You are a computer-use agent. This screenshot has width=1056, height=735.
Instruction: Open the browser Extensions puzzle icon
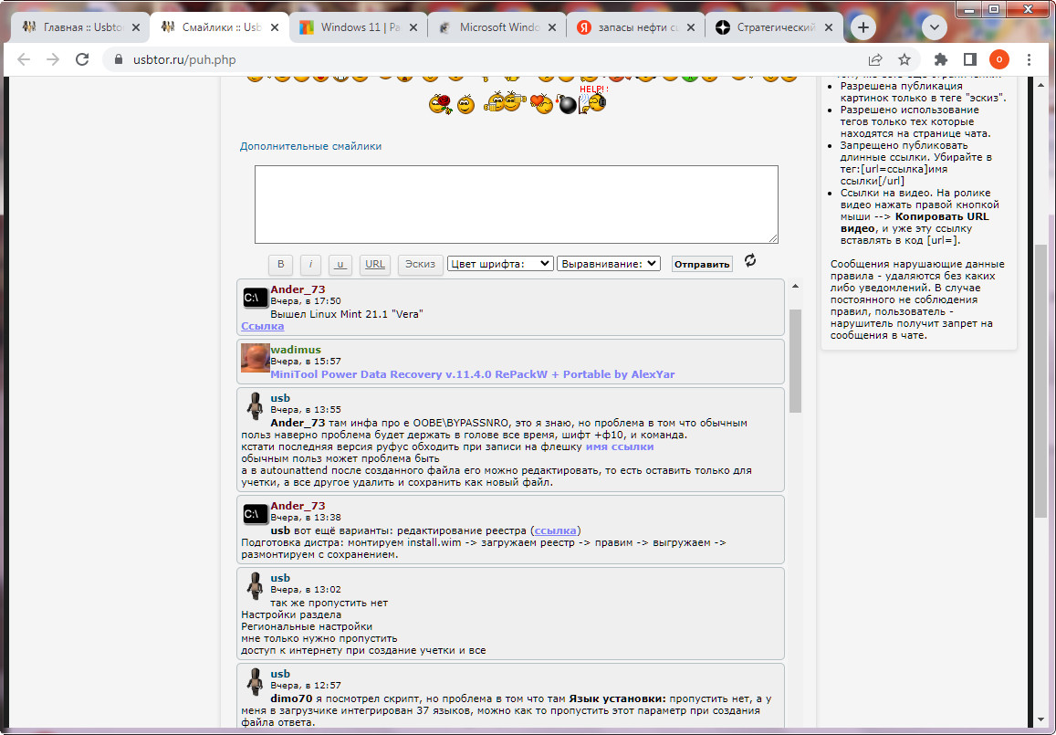pyautogui.click(x=941, y=59)
